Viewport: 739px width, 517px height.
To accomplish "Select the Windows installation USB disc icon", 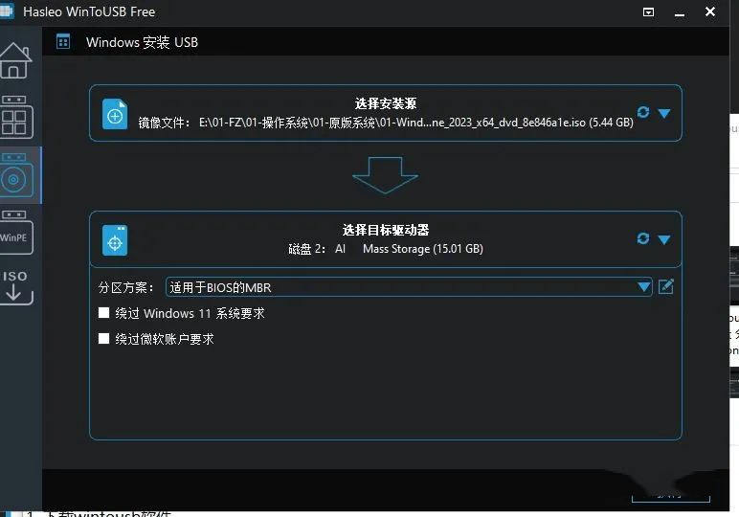I will point(16,175).
